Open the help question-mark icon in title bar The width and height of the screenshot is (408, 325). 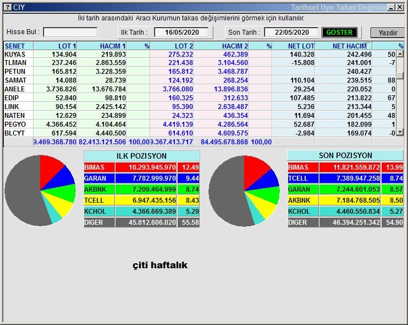click(x=8, y=7)
